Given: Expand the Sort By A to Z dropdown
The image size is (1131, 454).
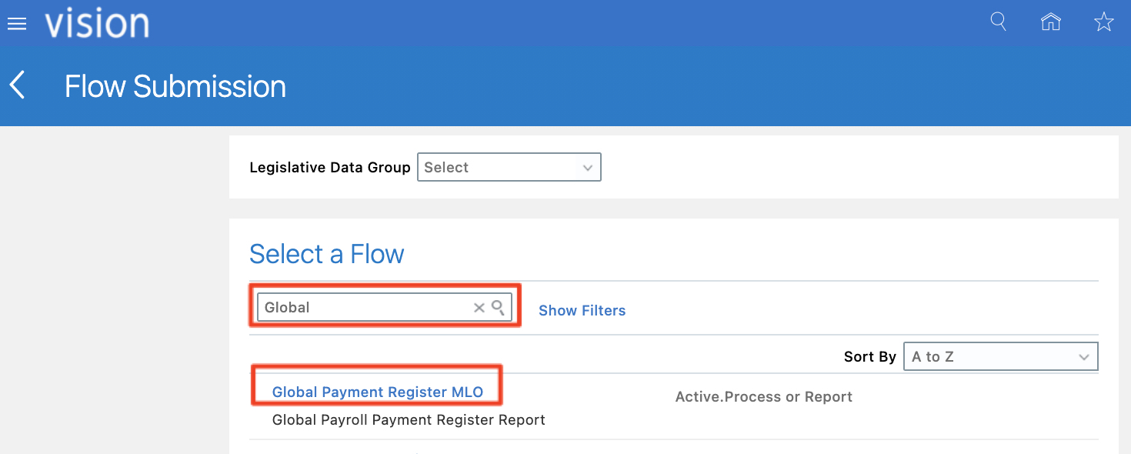Looking at the screenshot, I should pyautogui.click(x=999, y=357).
